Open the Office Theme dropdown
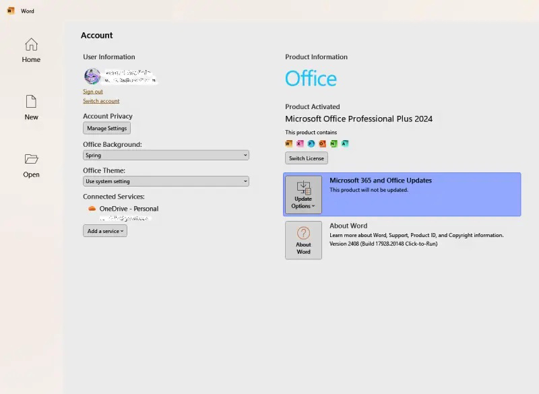Viewport: 539px width, 394px height. tap(166, 181)
